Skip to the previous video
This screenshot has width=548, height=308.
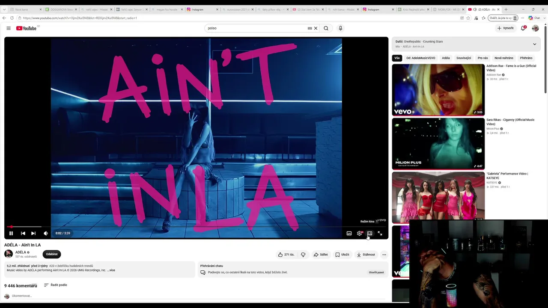coord(23,233)
